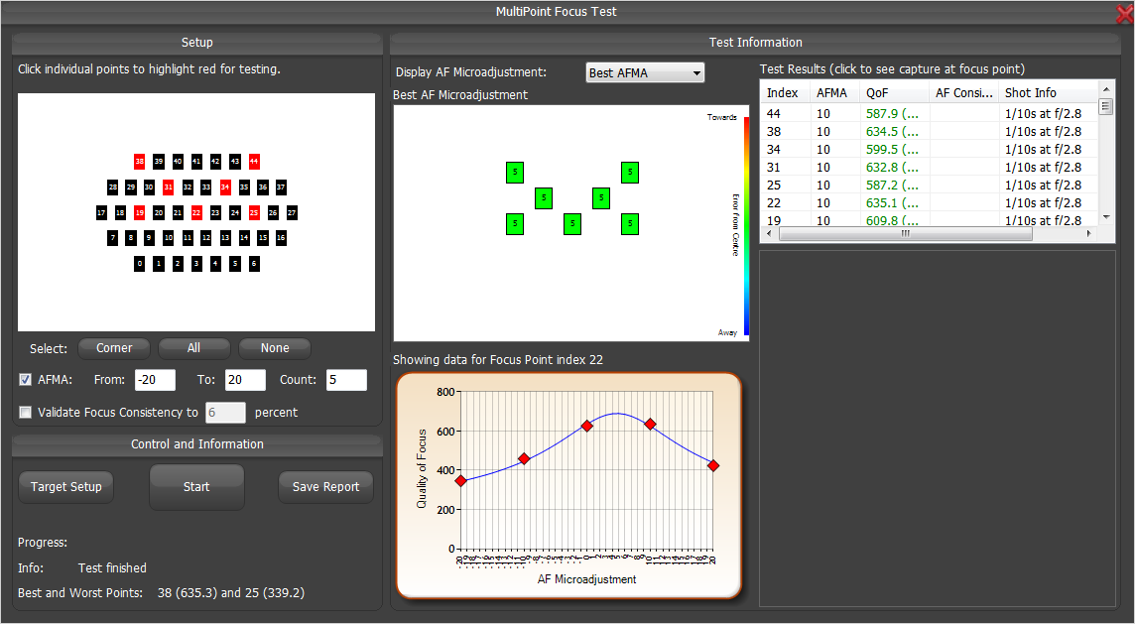Screen dimensions: 1135x624
Task: Uncheck the AFMA checkbox
Action: point(26,379)
